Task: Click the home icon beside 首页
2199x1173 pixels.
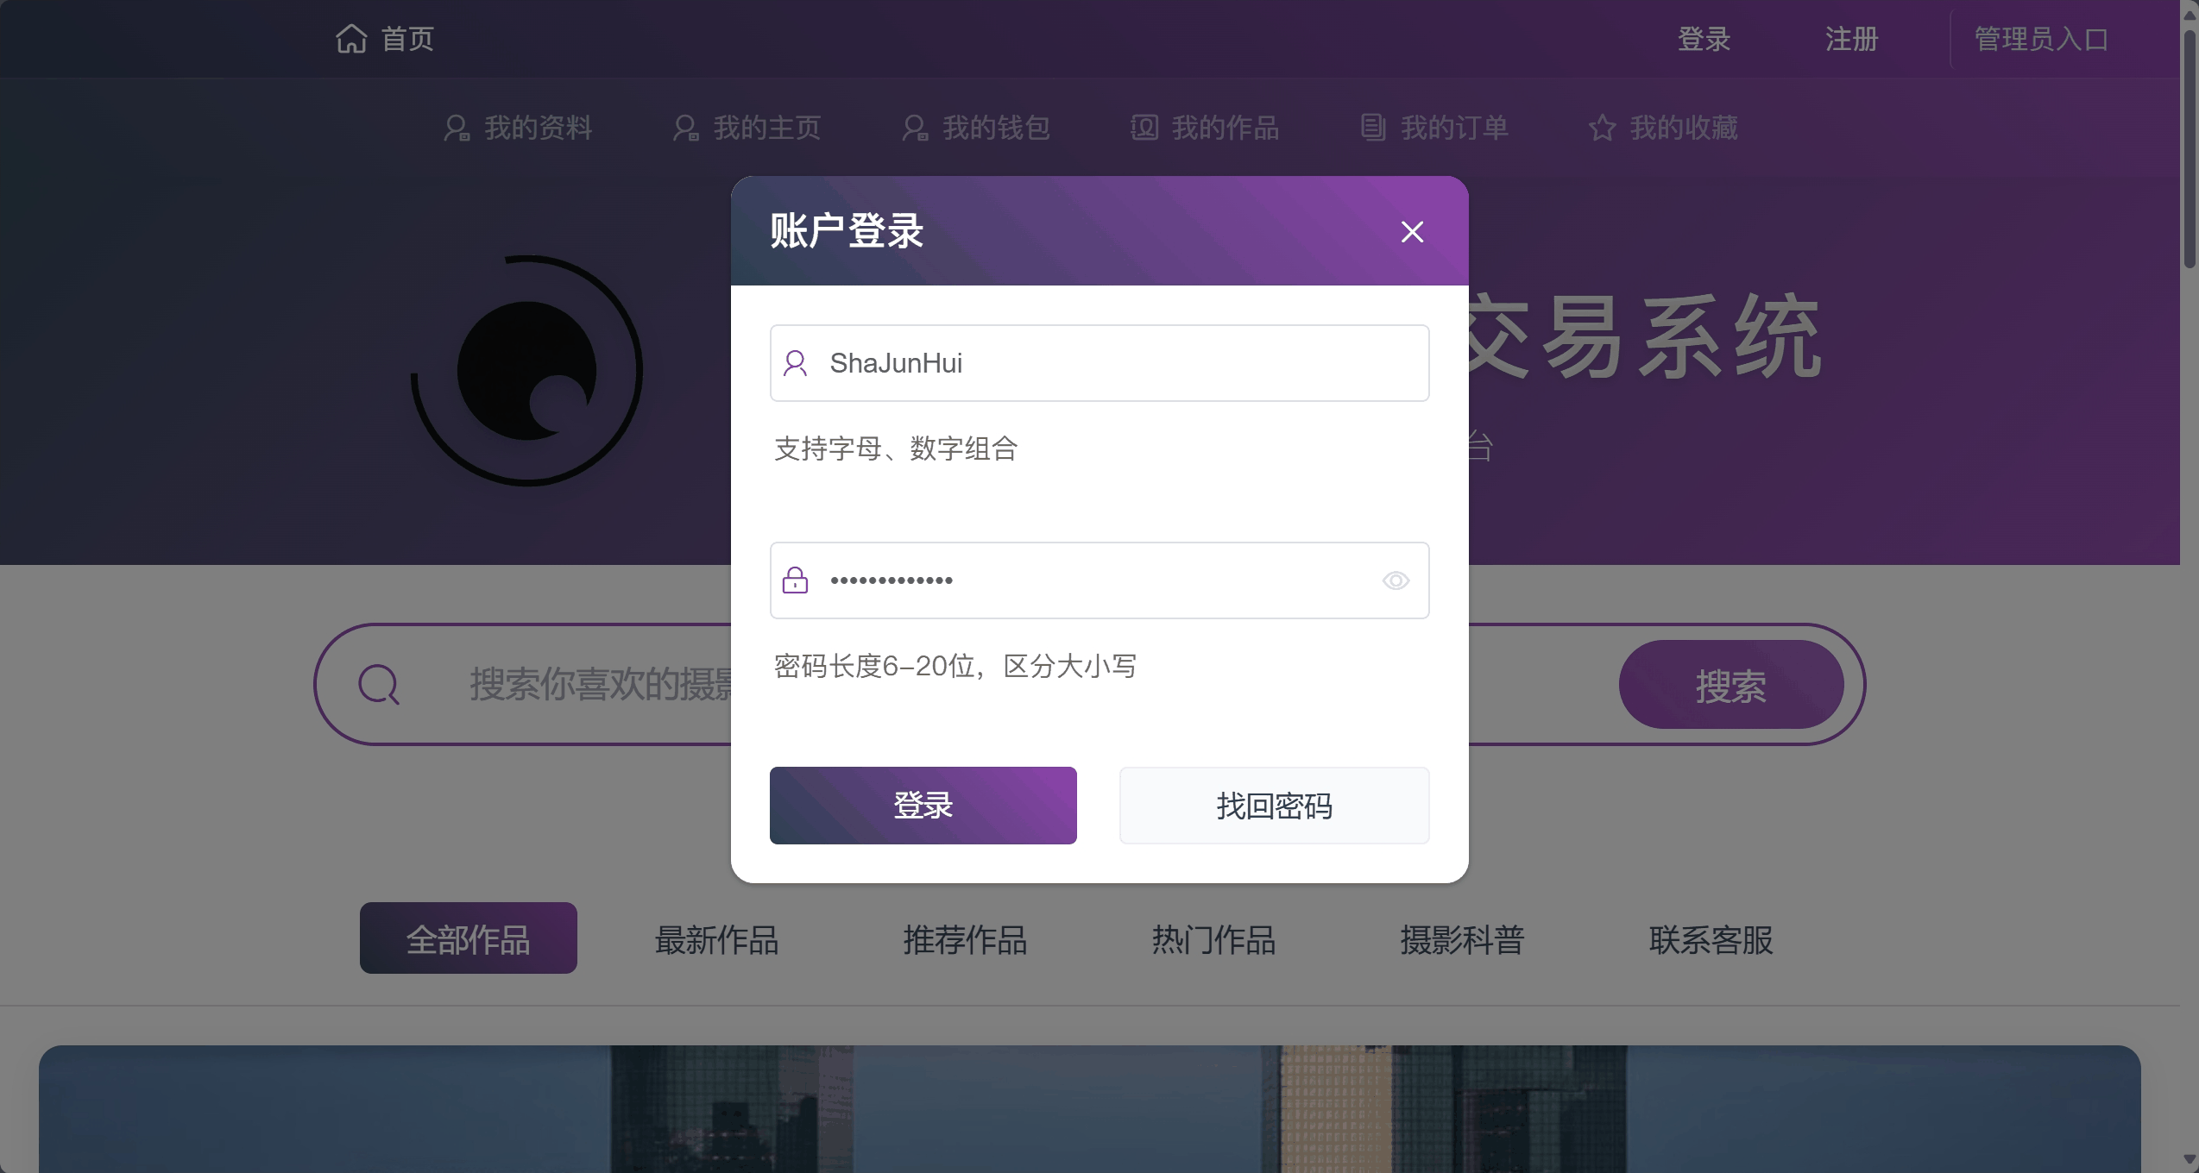Action: [351, 39]
